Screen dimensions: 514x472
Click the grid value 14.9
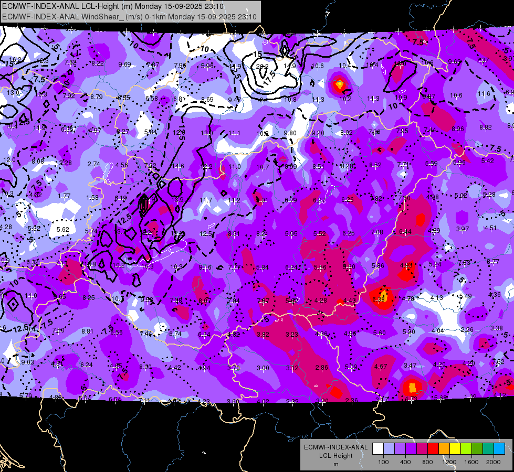click(289, 66)
